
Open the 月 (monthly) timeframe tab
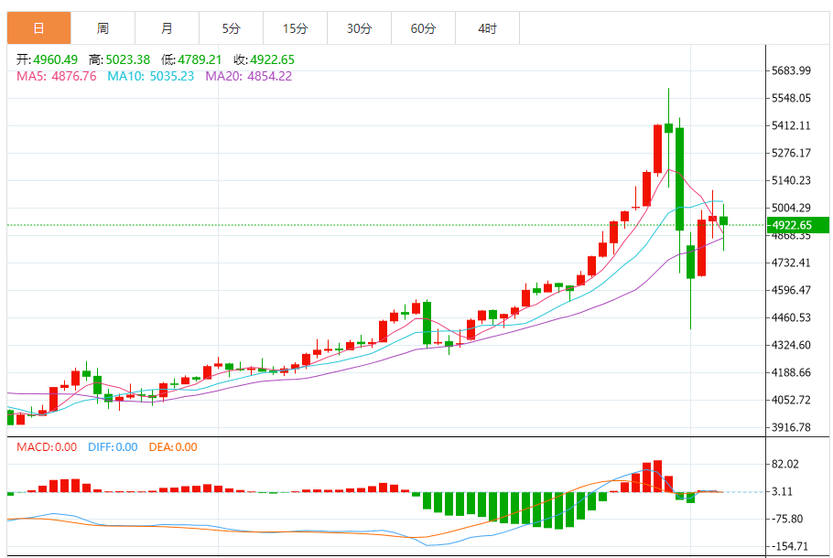[x=167, y=28]
